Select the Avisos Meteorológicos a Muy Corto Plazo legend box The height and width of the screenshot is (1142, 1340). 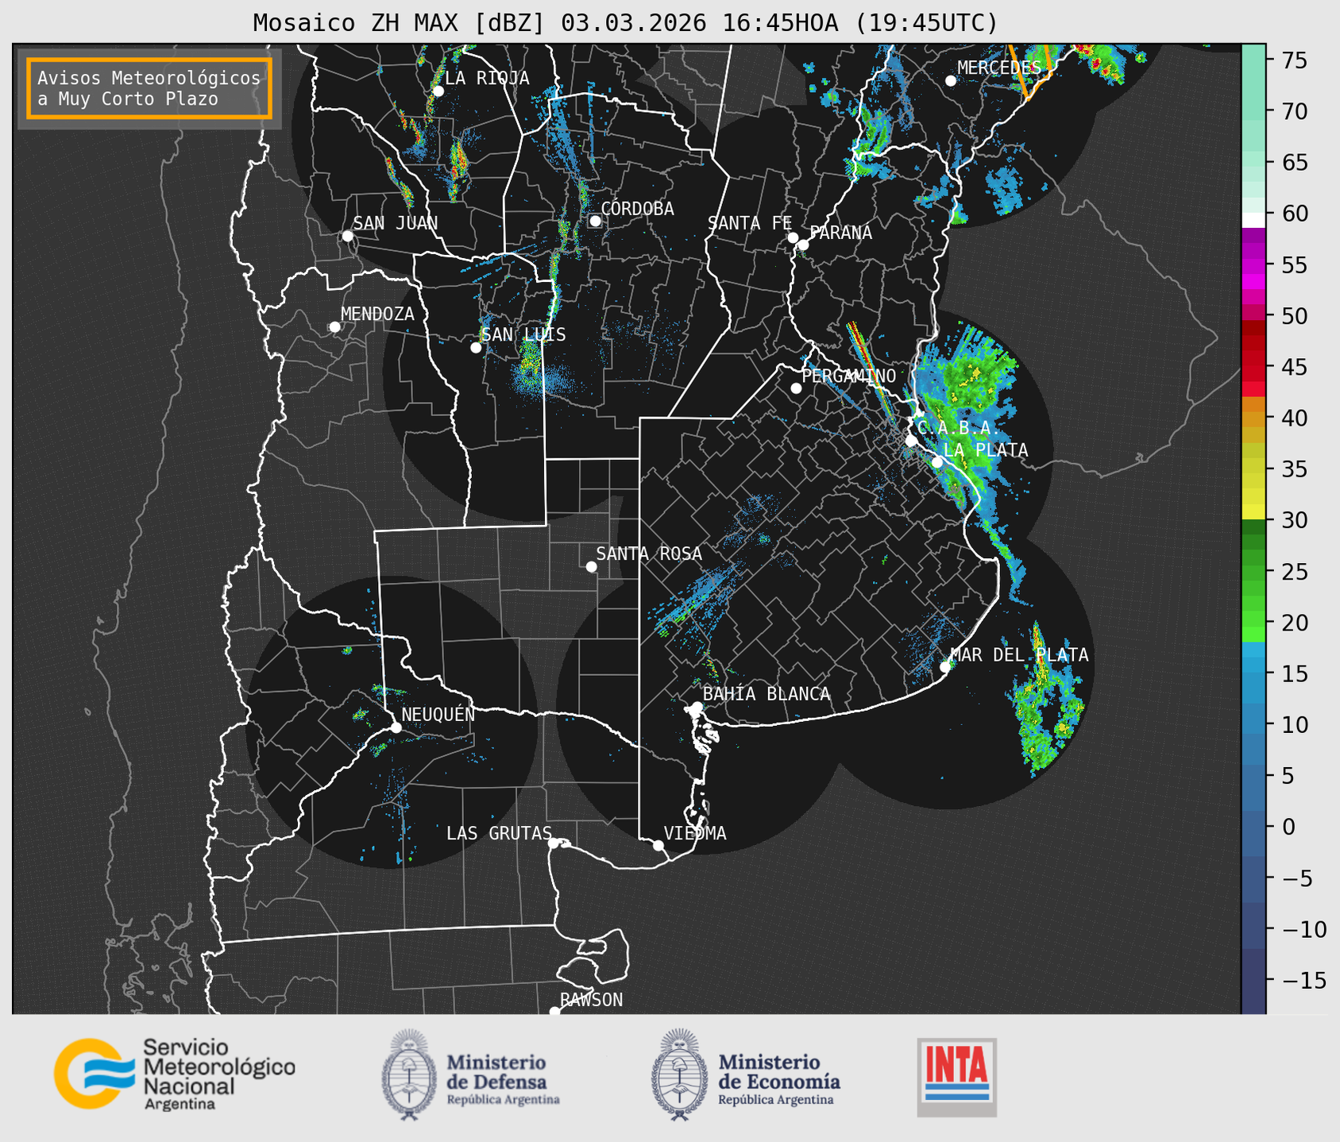coord(149,88)
